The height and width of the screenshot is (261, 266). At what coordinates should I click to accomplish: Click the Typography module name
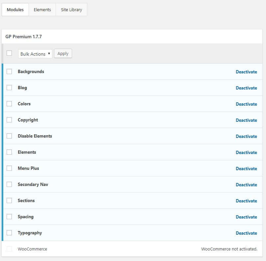(x=30, y=233)
